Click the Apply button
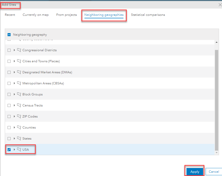The height and width of the screenshot is (176, 222). pos(194,171)
